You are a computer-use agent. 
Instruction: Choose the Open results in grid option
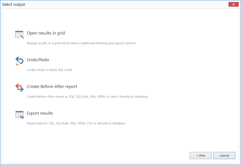click(46, 33)
